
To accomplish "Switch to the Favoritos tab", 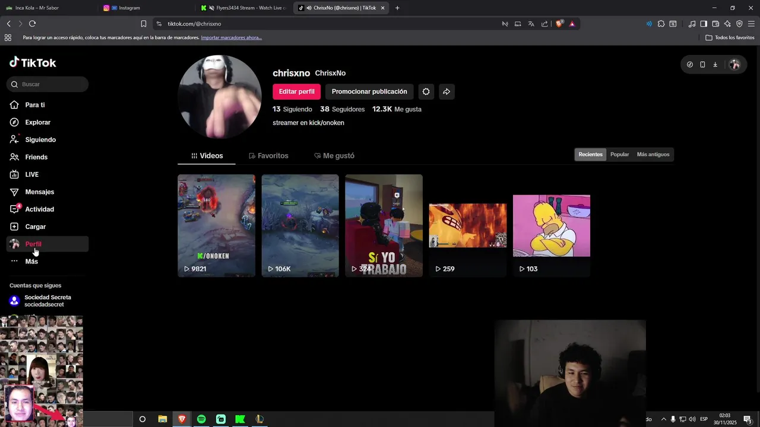I will pyautogui.click(x=268, y=155).
